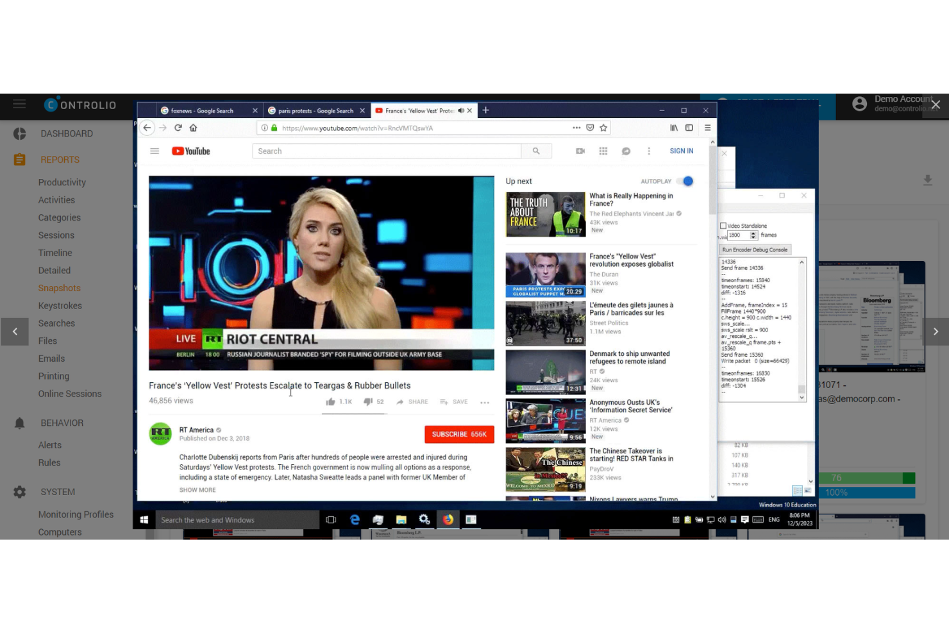Screen dimensions: 949x633
Task: Click YouTube SIGN IN link
Action: (682, 151)
